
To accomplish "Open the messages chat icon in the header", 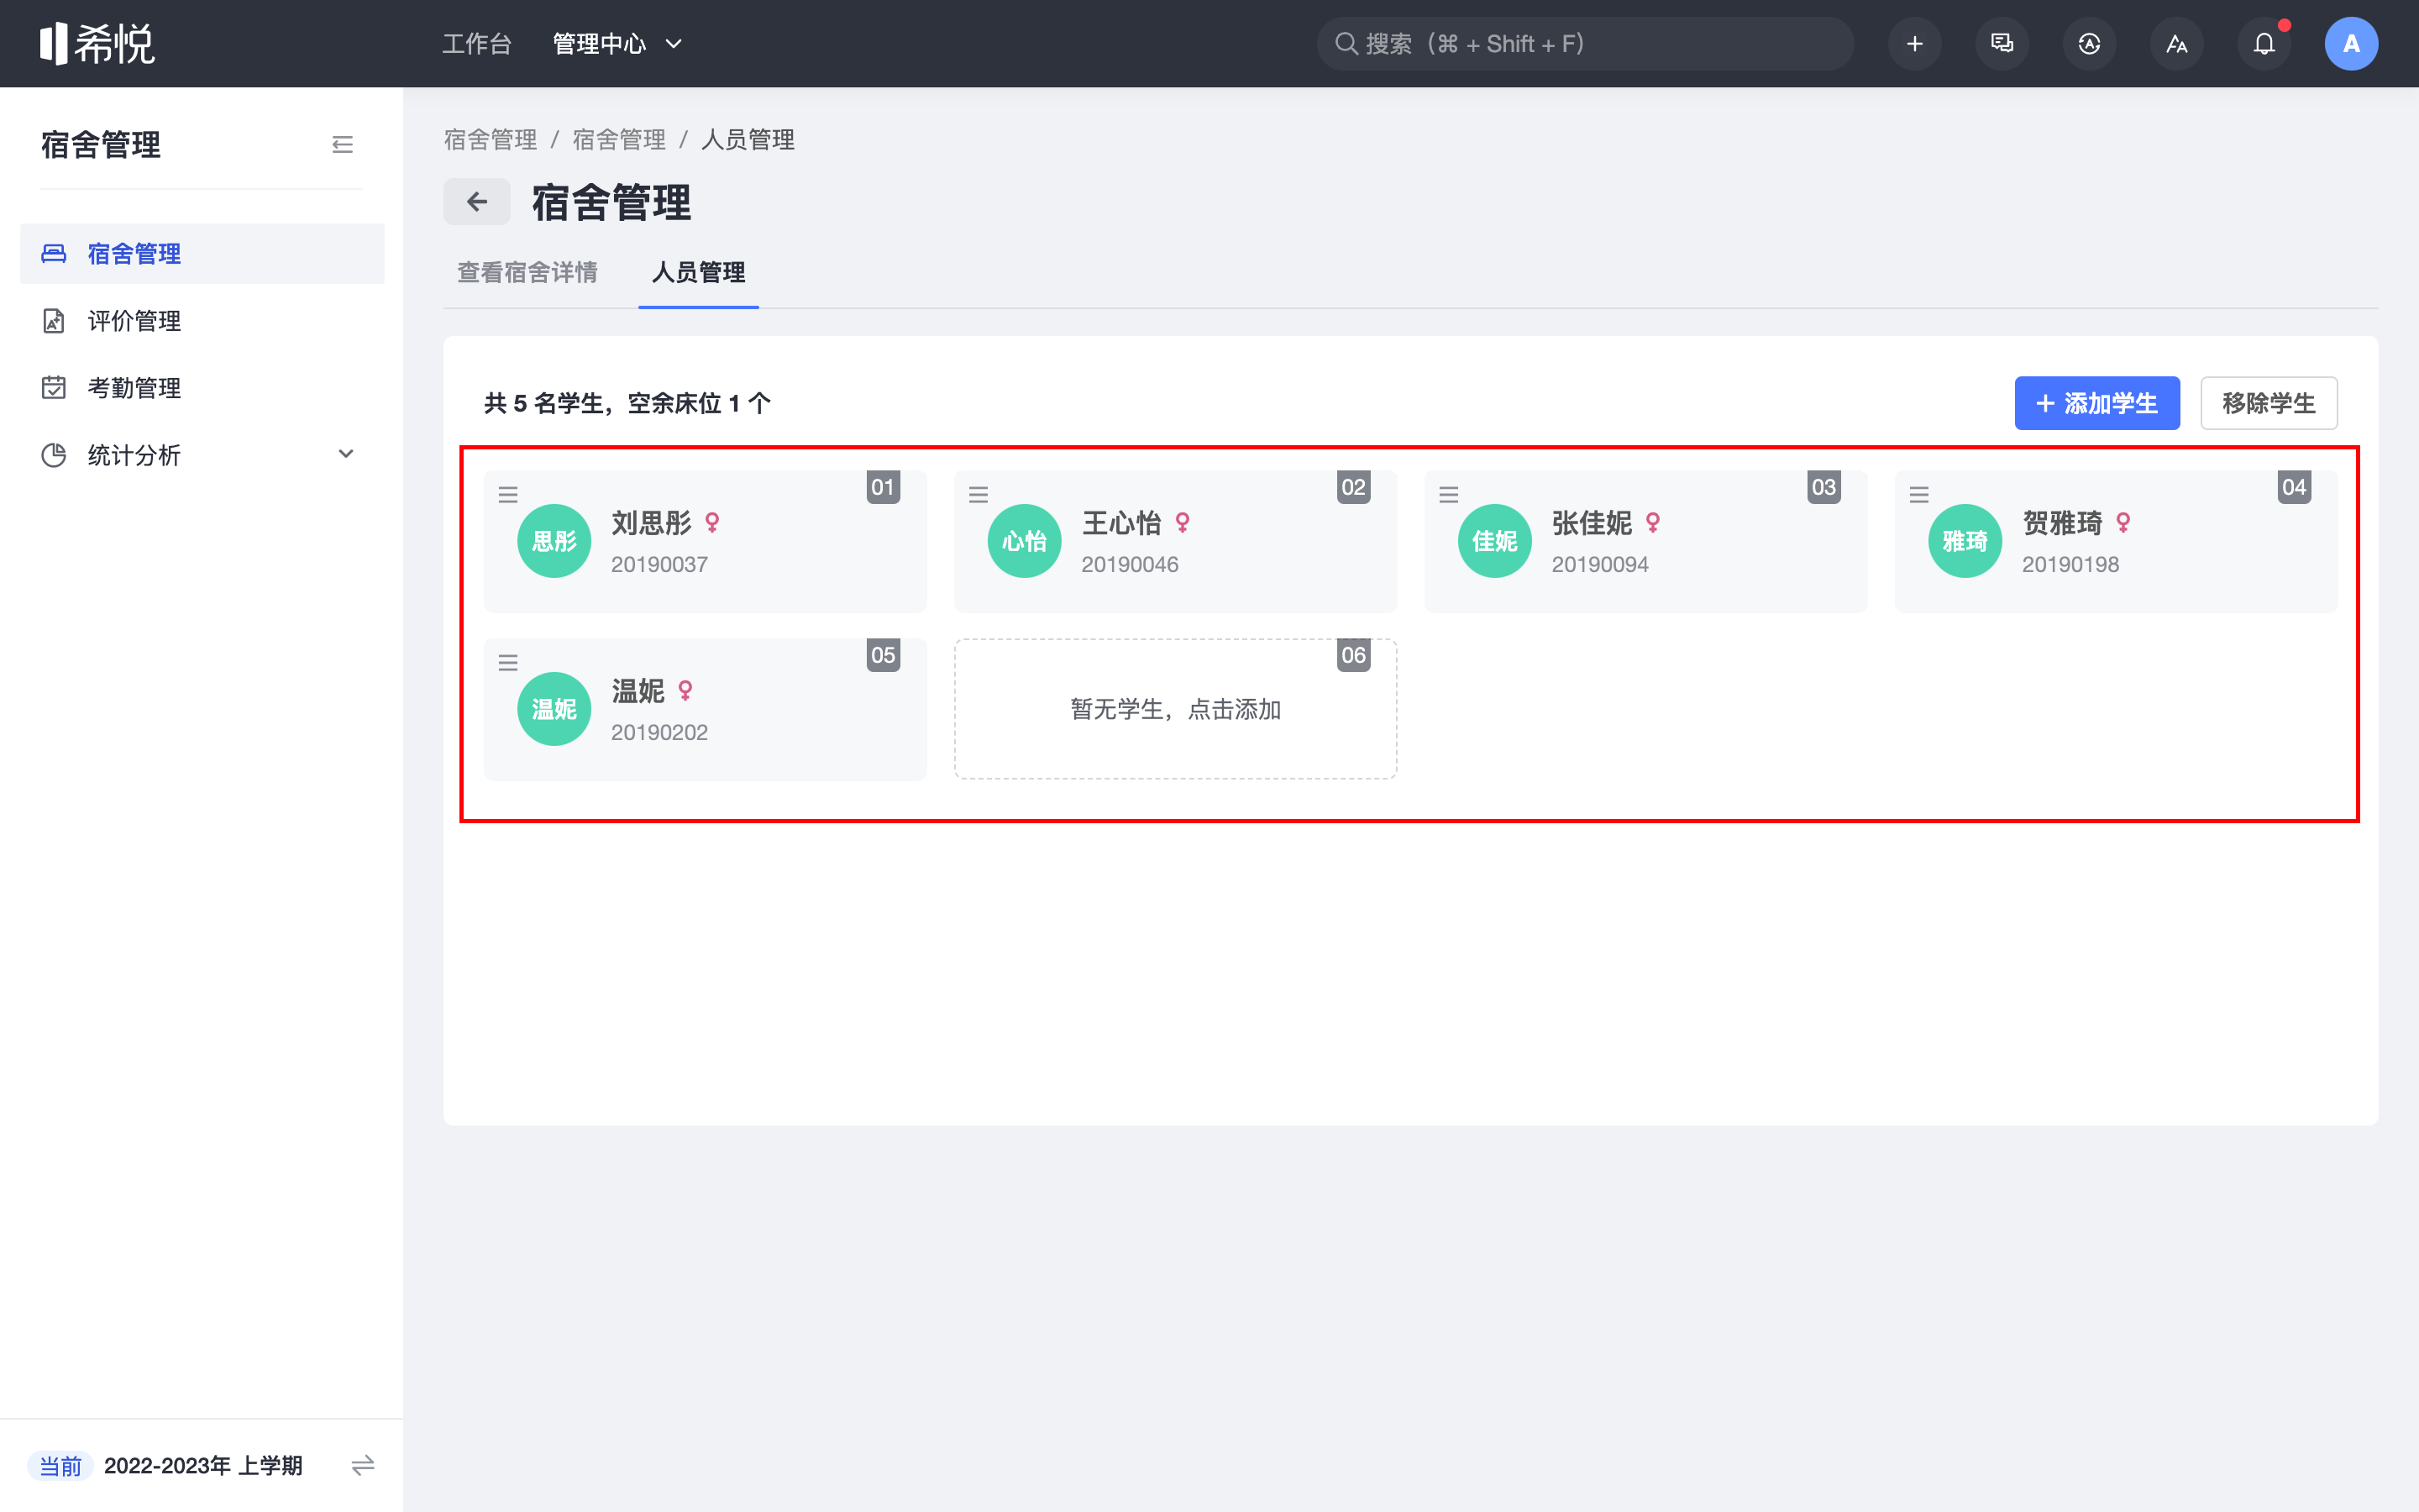I will click(x=2002, y=44).
